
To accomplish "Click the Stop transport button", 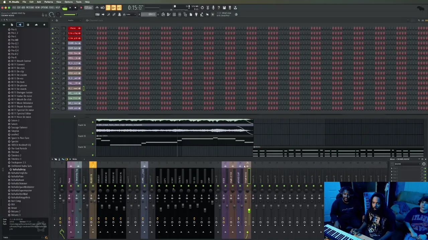I will pos(75,8).
